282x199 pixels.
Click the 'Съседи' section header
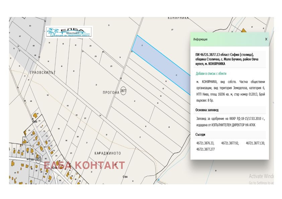click(201, 134)
